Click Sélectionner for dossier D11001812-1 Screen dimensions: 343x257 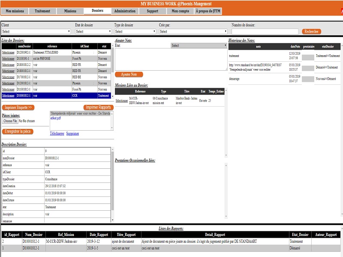pos(8,90)
